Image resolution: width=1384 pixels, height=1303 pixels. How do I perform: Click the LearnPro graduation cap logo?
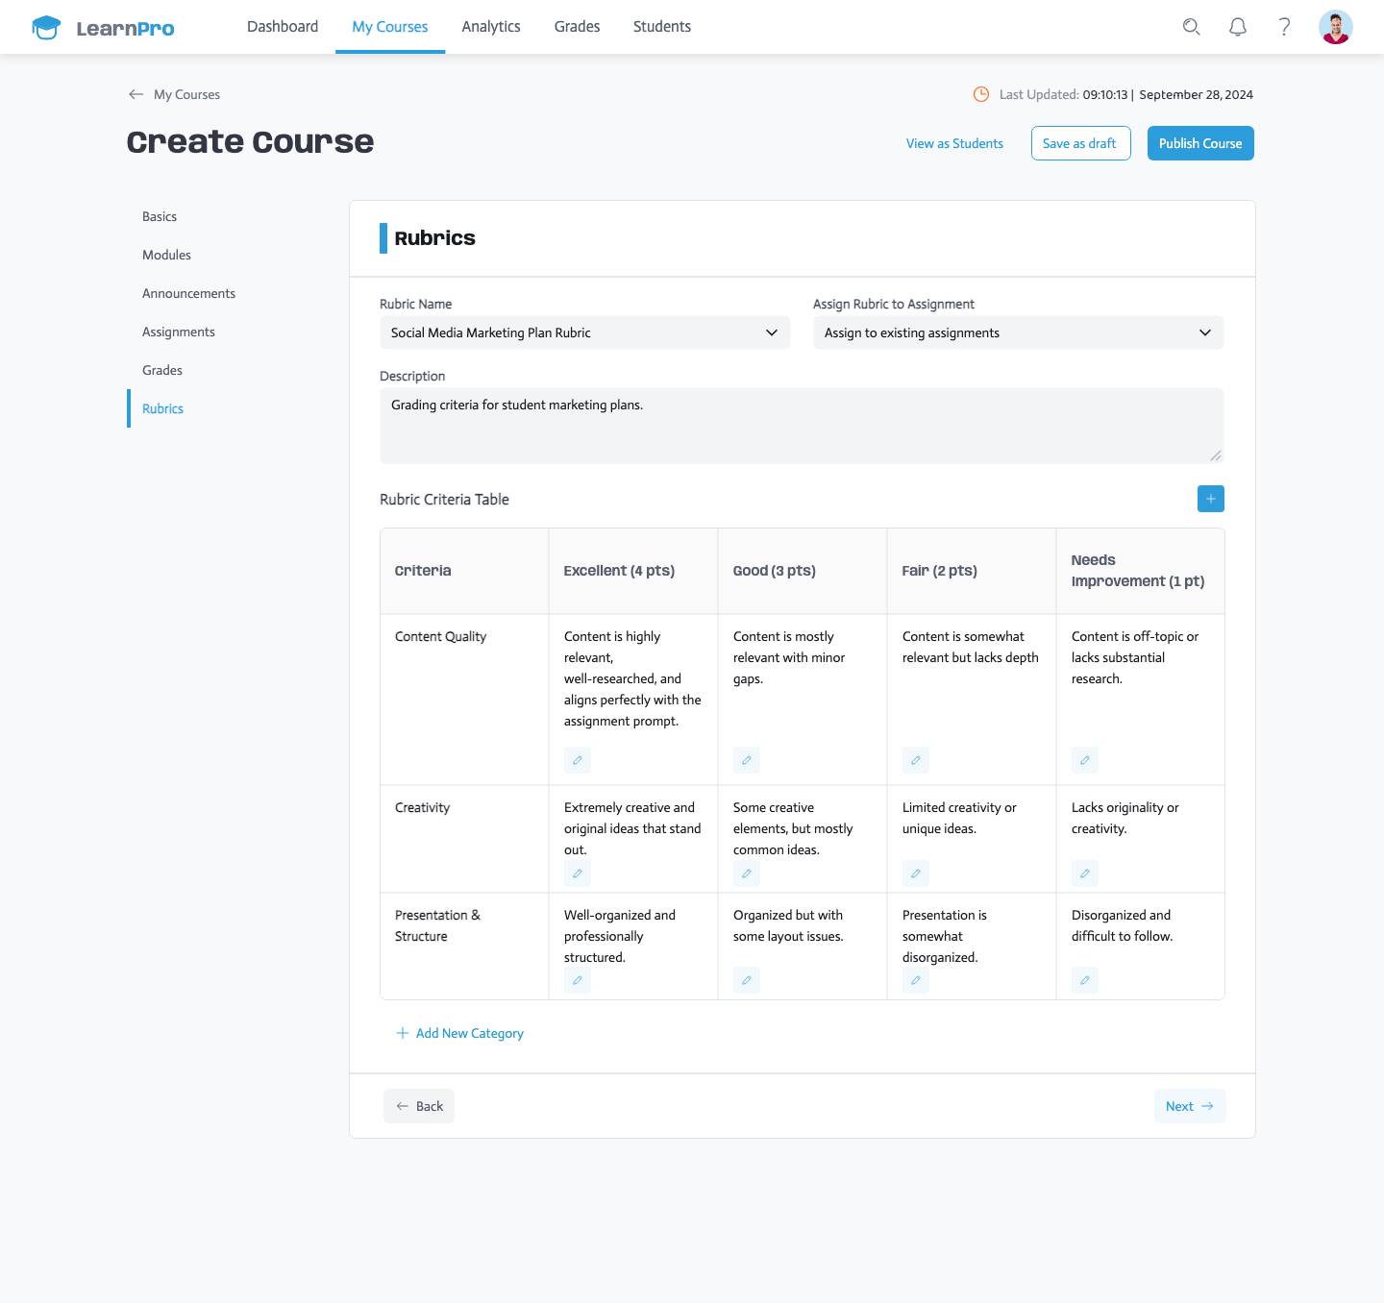[46, 27]
